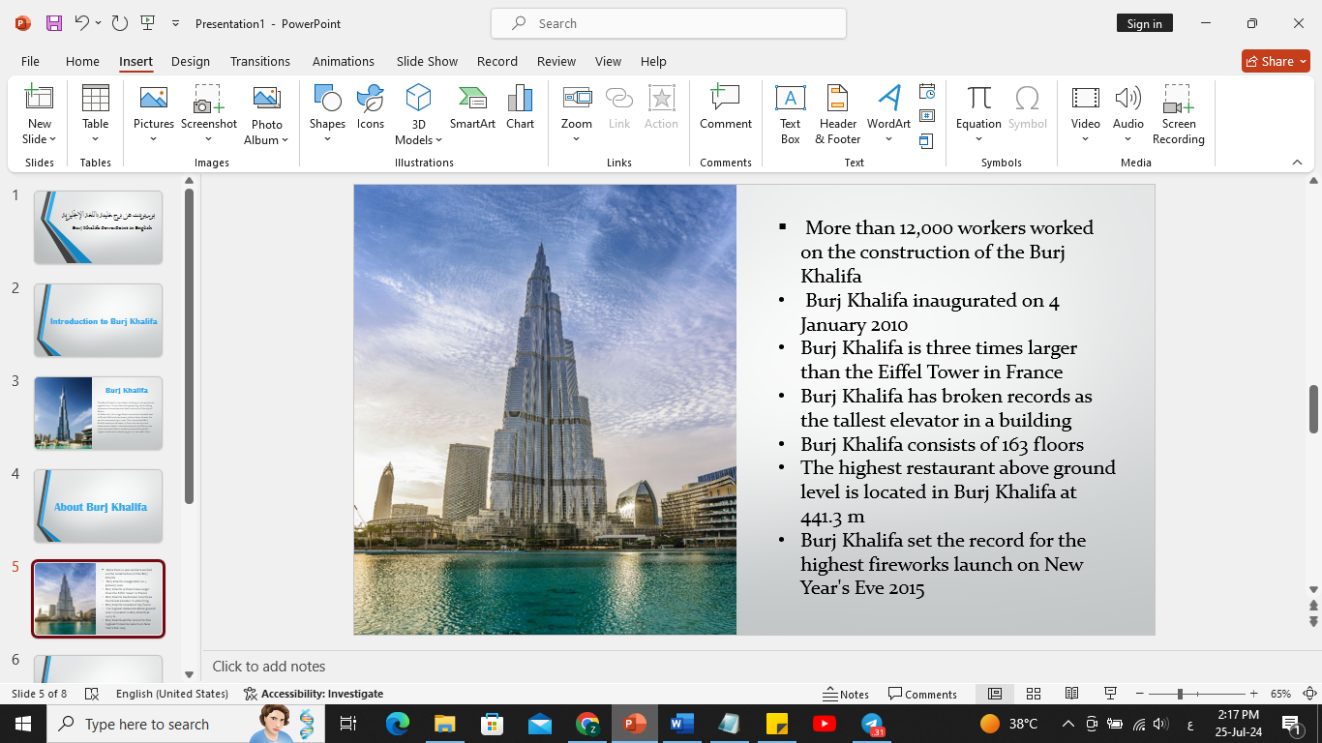
Task: Select slide 3 Burj Khalifa thumbnail
Action: click(98, 413)
